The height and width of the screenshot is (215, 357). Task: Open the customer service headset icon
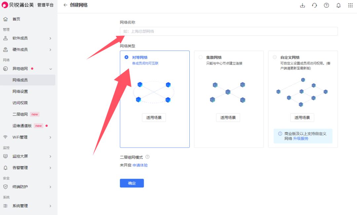tap(314, 5)
